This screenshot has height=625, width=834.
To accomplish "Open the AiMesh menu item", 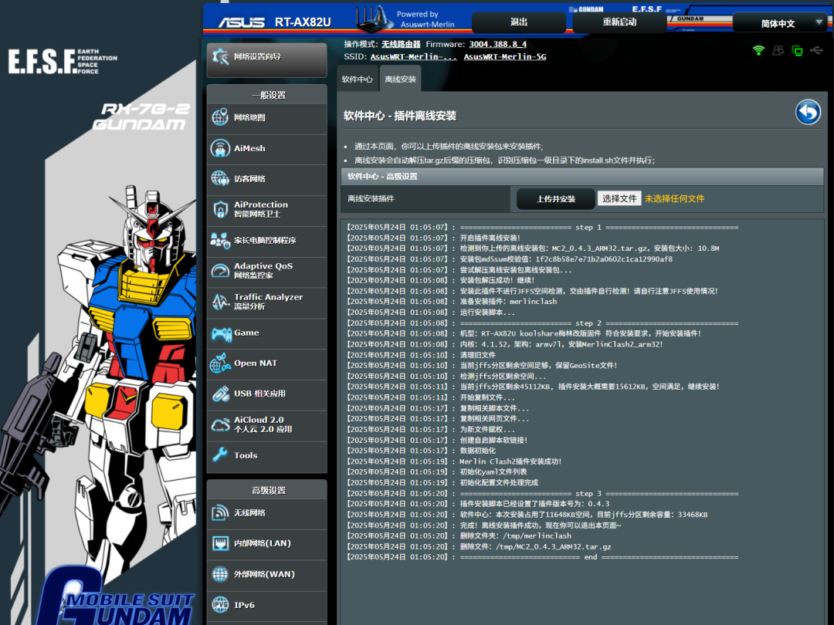I will click(x=267, y=149).
